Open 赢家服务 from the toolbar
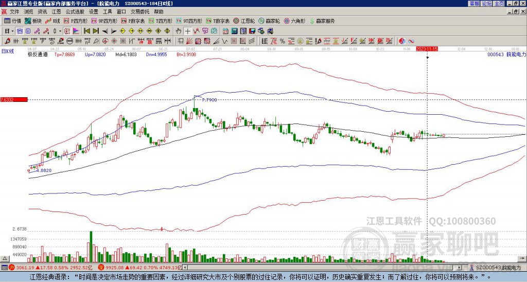This screenshot has height=282, width=527. (x=322, y=21)
